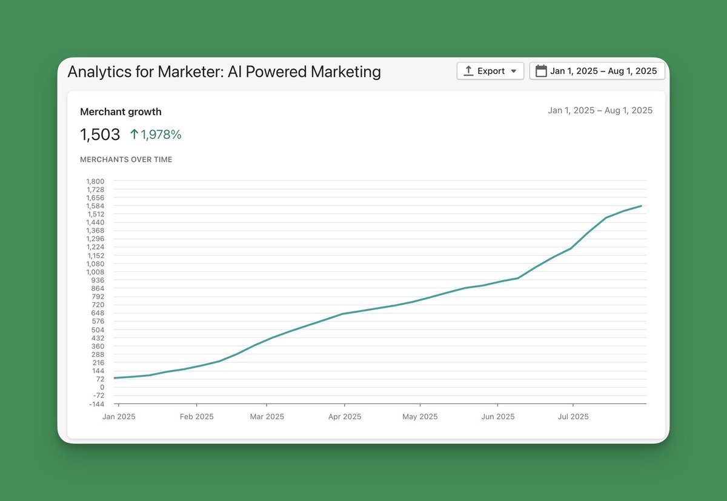727x501 pixels.
Task: Click the card's date range text
Action: (600, 110)
